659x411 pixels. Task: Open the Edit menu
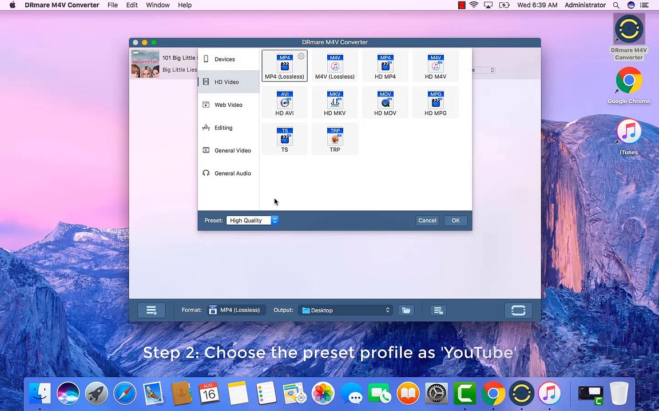pos(132,5)
